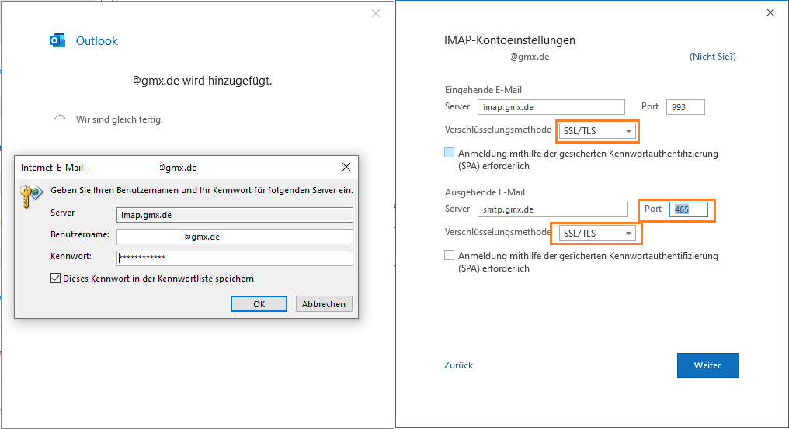The height and width of the screenshot is (429, 789).
Task: Click Abbrechen in the credentials dialog
Action: point(324,304)
